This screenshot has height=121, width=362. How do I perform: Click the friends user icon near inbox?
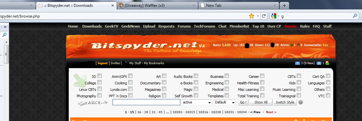coord(327,63)
